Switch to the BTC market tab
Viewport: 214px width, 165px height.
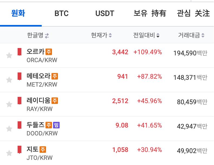(61, 13)
